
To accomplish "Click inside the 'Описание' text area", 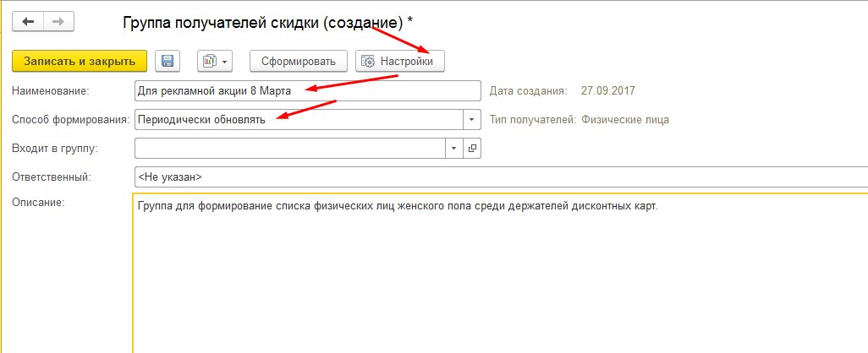I will click(x=499, y=279).
